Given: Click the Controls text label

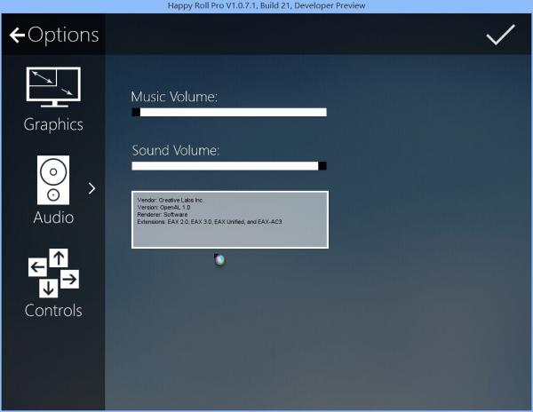Looking at the screenshot, I should [x=53, y=311].
